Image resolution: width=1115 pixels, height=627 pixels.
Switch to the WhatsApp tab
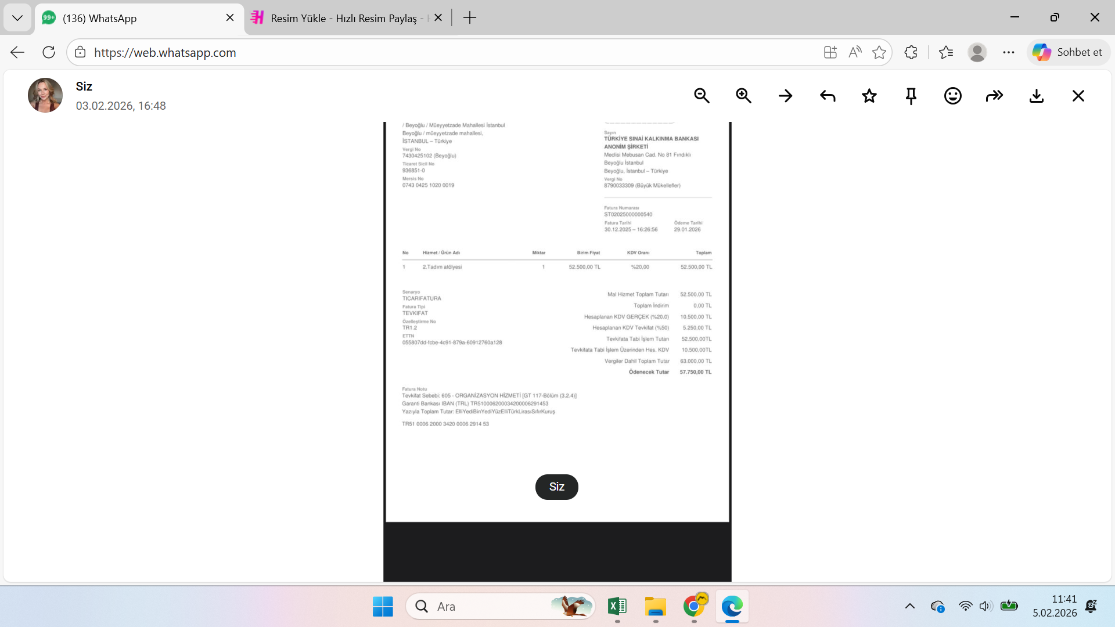click(x=139, y=18)
